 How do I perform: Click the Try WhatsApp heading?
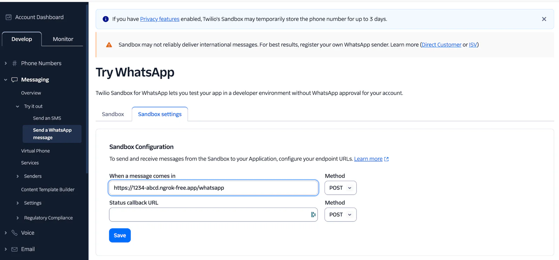tap(135, 72)
